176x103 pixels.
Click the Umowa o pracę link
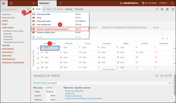(x=40, y=83)
